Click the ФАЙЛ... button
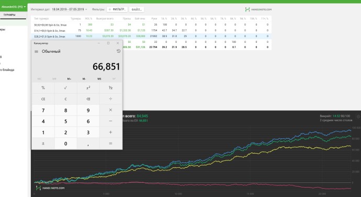 [137, 9]
